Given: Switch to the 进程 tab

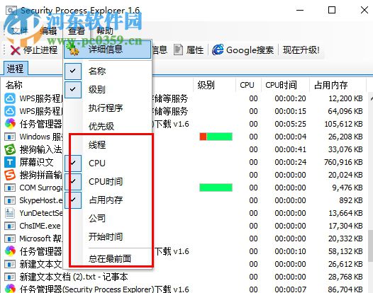Looking at the screenshot, I should pos(16,69).
